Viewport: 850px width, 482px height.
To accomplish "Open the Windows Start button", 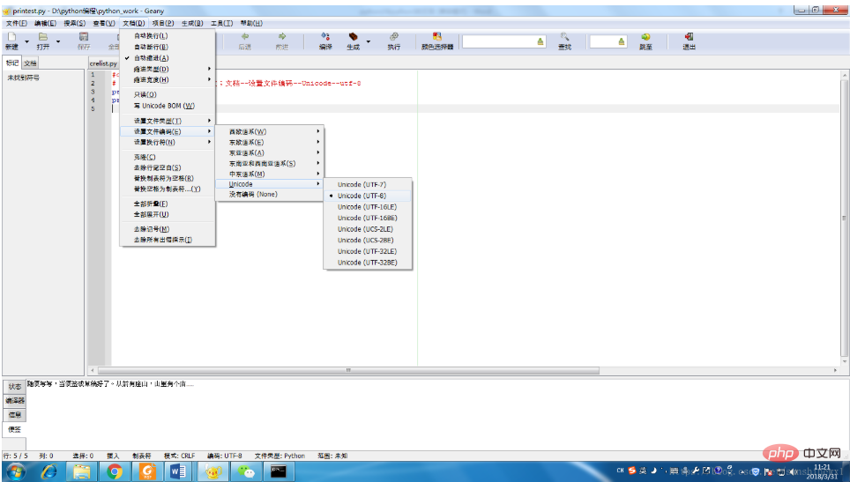I will 15,471.
